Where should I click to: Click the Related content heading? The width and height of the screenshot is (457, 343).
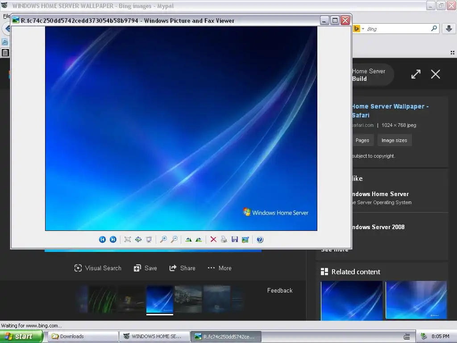(x=356, y=272)
